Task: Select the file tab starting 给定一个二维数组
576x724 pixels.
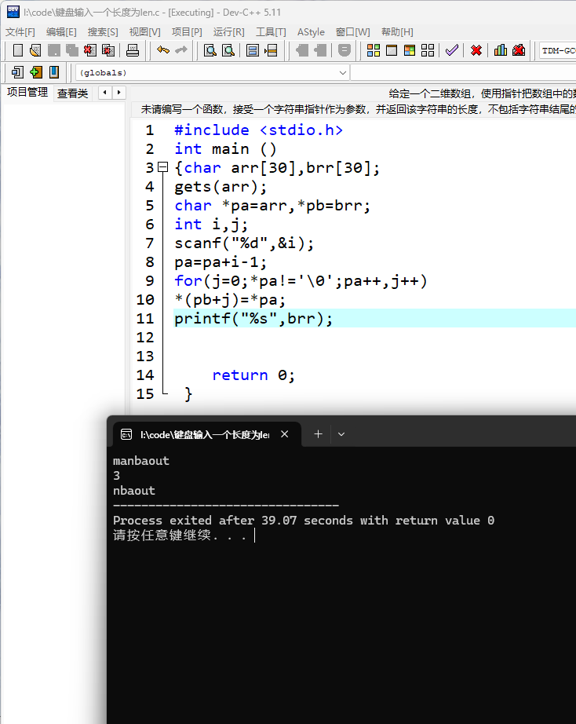Action: coord(482,93)
